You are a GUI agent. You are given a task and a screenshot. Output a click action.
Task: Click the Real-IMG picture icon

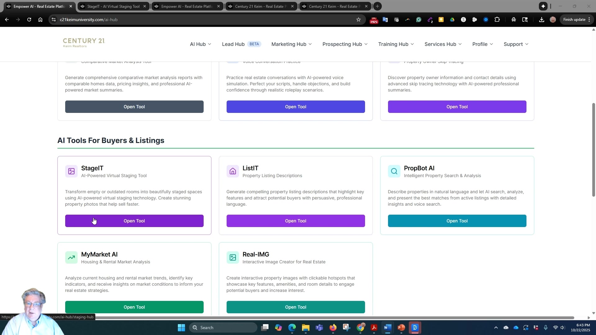(233, 257)
